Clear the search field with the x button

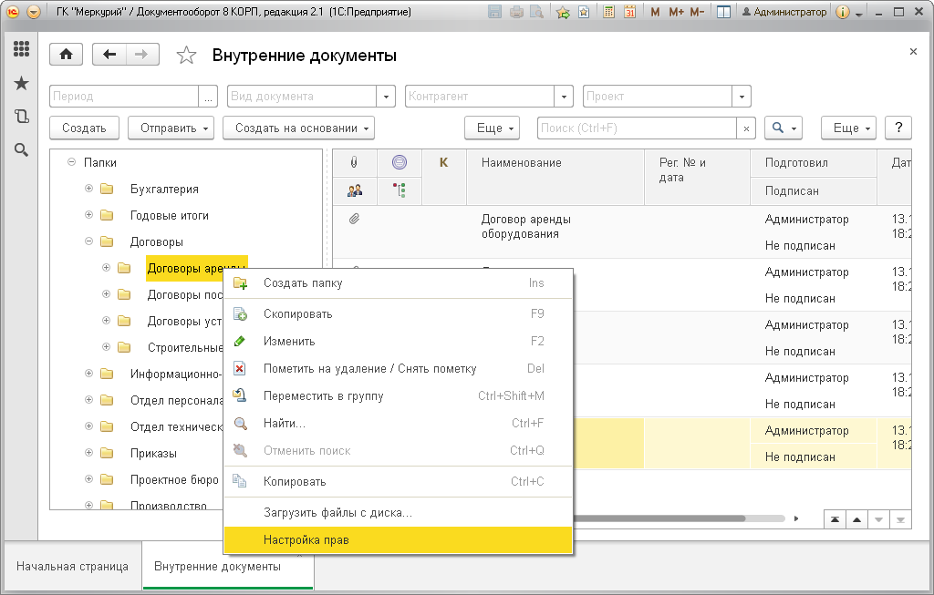(746, 128)
